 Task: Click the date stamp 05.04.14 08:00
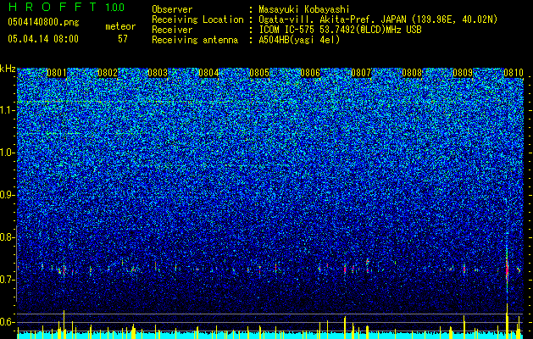pyautogui.click(x=43, y=39)
